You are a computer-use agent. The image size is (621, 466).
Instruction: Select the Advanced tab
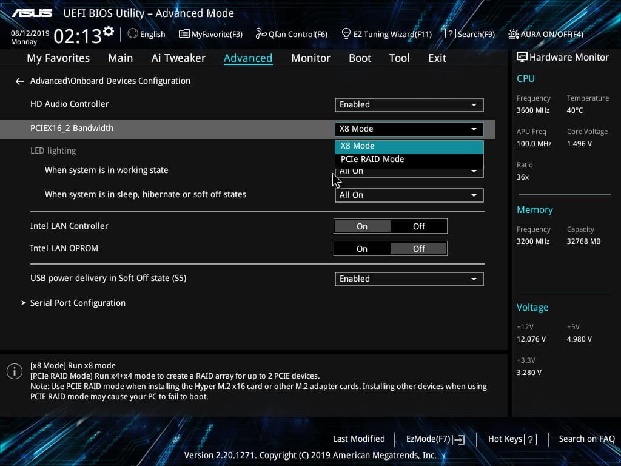coord(248,58)
